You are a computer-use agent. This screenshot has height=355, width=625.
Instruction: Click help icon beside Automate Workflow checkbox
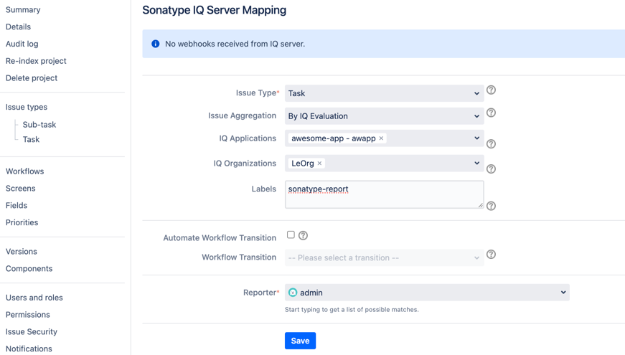coord(304,235)
